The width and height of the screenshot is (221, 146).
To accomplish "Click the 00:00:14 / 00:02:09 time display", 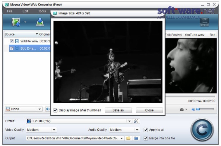I will tap(202, 101).
